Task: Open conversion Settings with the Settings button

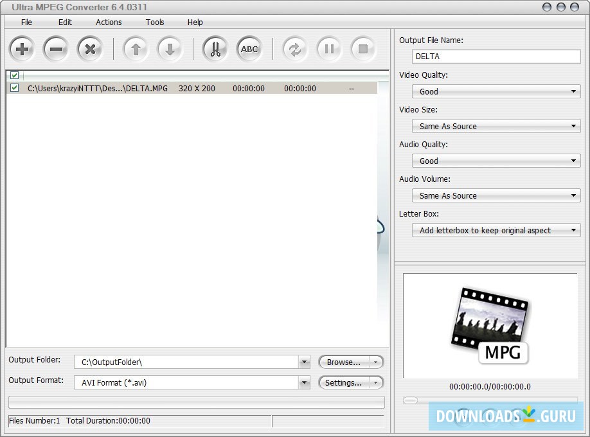Action: click(344, 382)
